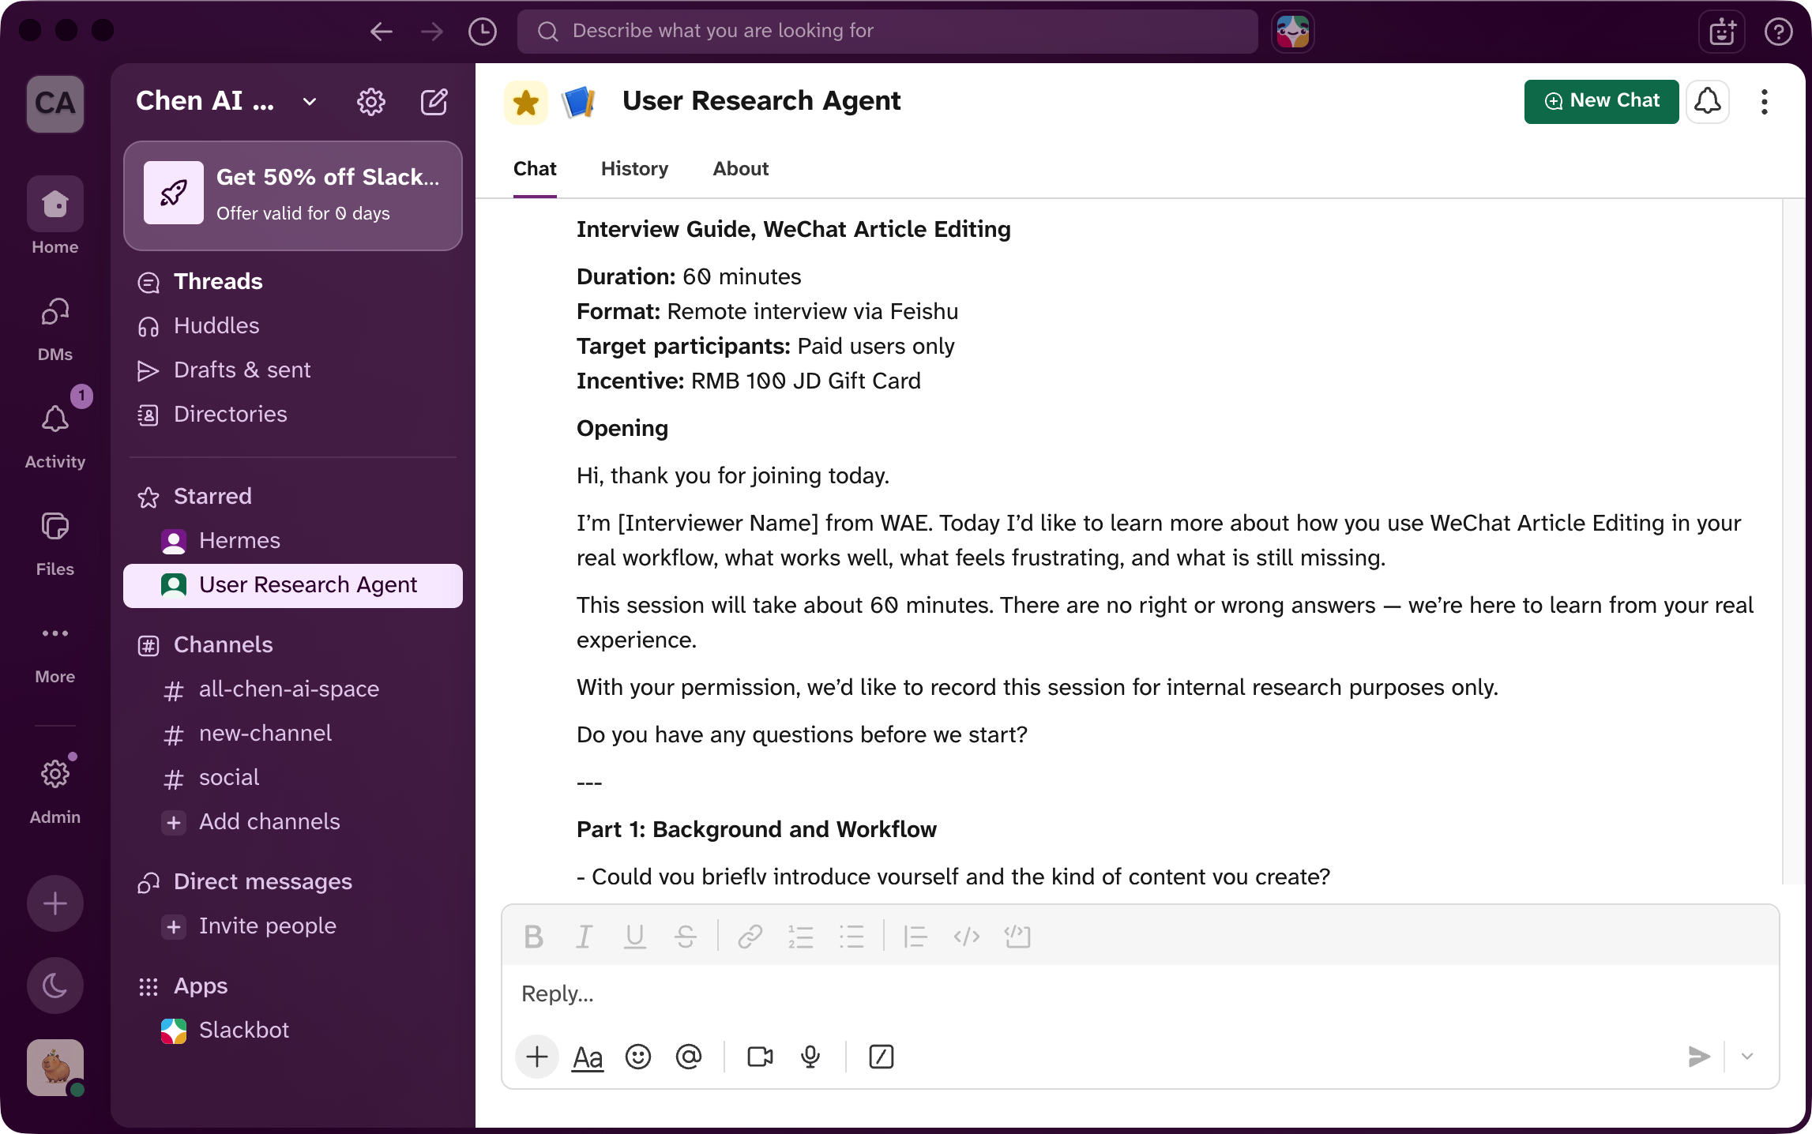The height and width of the screenshot is (1134, 1812).
Task: Expand the send options chevron
Action: 1747,1057
